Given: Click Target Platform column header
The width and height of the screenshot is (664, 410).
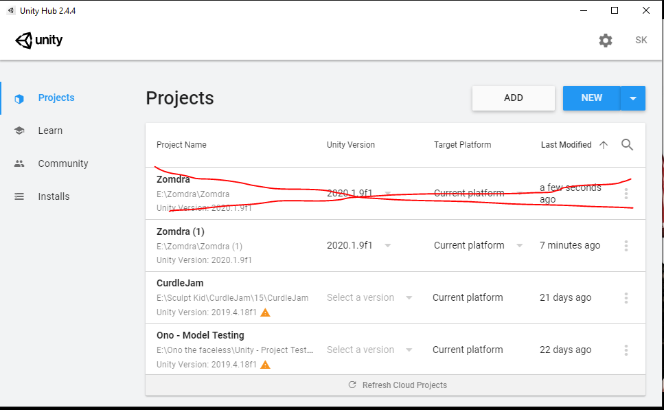Looking at the screenshot, I should pos(462,145).
